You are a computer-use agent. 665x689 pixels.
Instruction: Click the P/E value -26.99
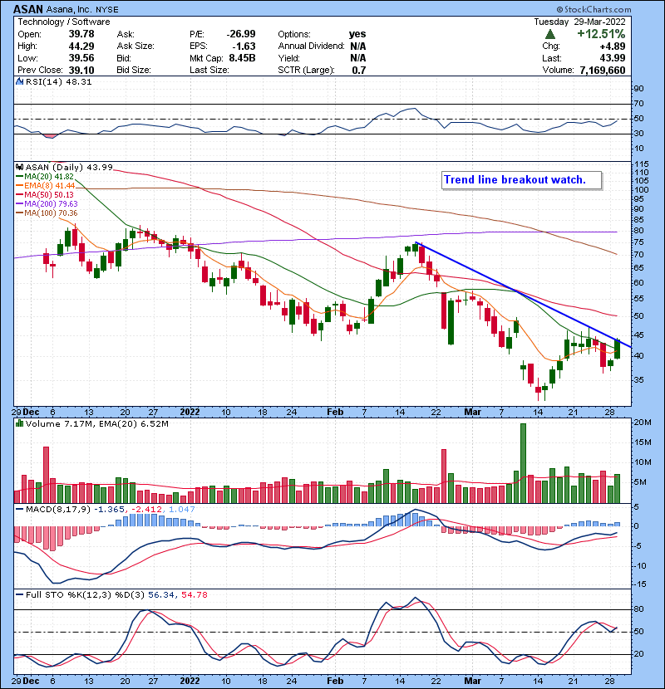pos(241,34)
